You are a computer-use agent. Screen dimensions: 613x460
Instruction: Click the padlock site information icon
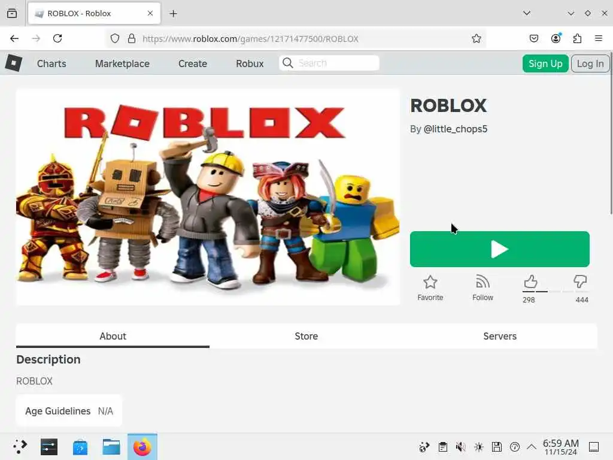click(132, 38)
